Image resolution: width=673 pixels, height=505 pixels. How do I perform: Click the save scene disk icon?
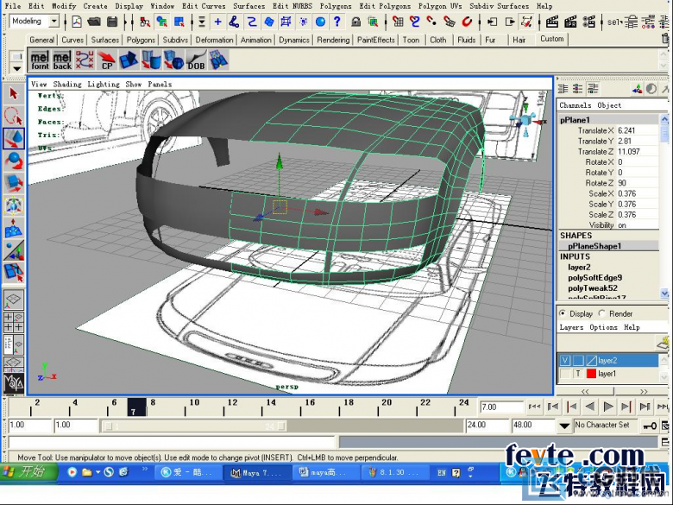[112, 22]
